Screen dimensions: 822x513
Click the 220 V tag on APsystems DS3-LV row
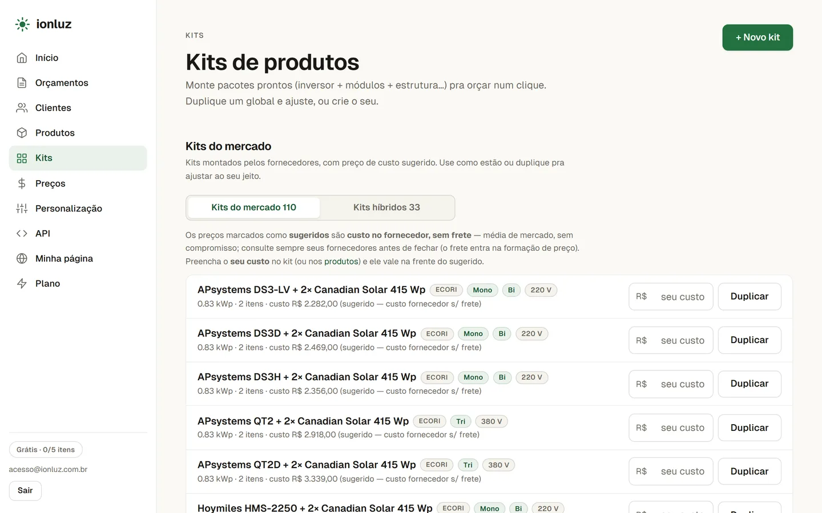[x=541, y=290]
